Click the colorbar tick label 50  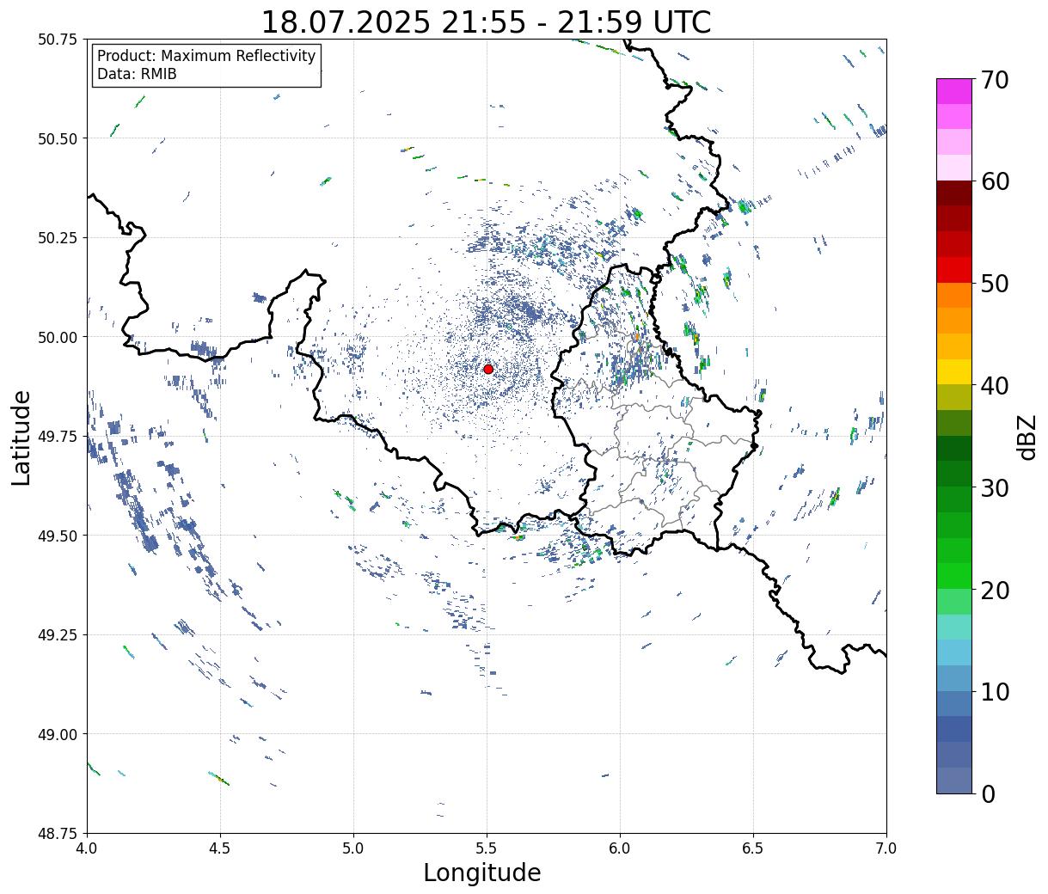995,285
